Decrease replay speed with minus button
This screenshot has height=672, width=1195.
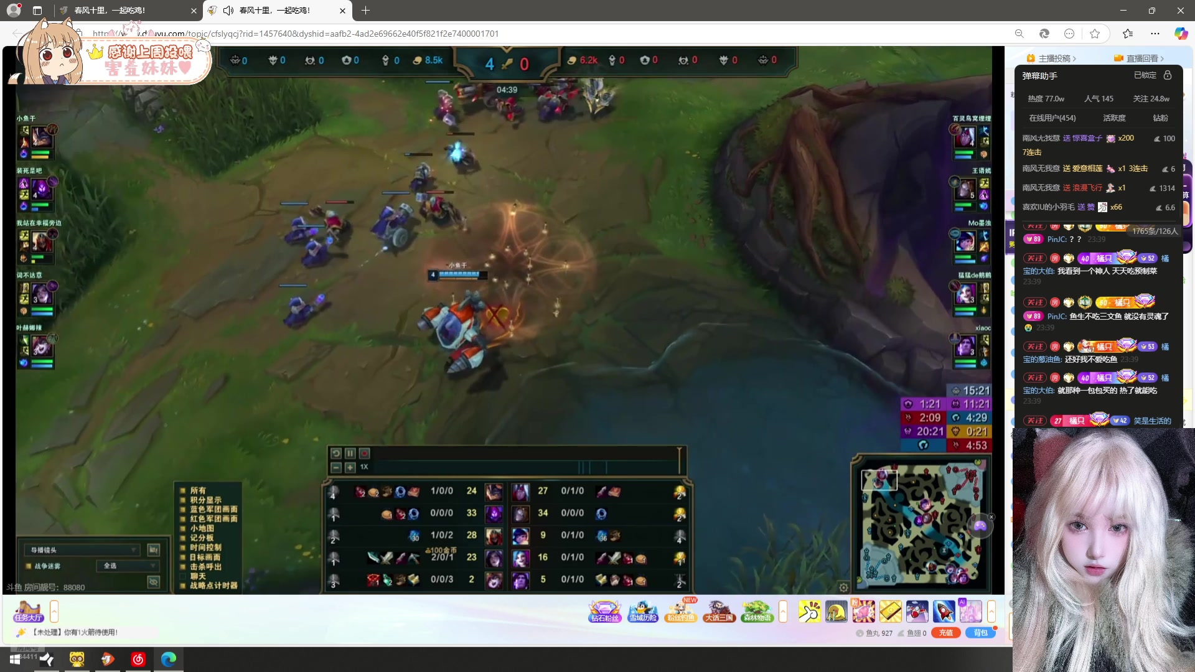(336, 467)
